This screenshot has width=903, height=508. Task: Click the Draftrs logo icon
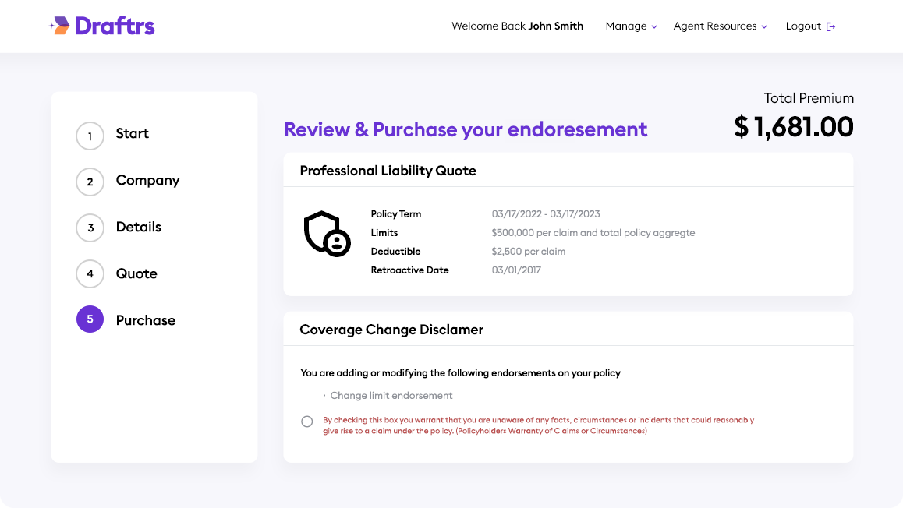pos(60,26)
